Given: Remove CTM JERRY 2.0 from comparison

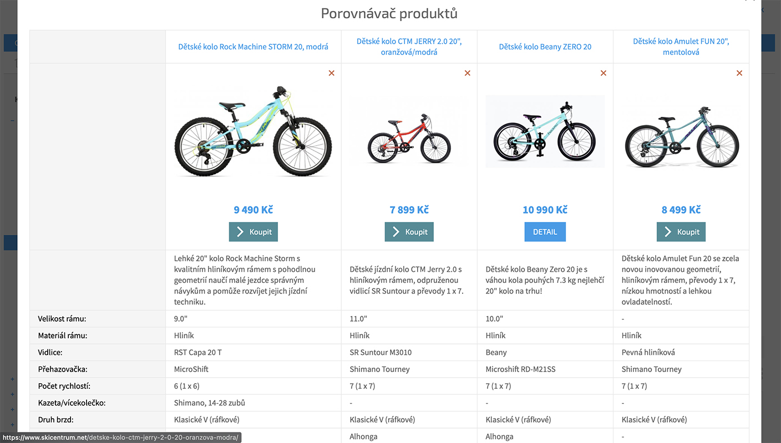Looking at the screenshot, I should (468, 73).
